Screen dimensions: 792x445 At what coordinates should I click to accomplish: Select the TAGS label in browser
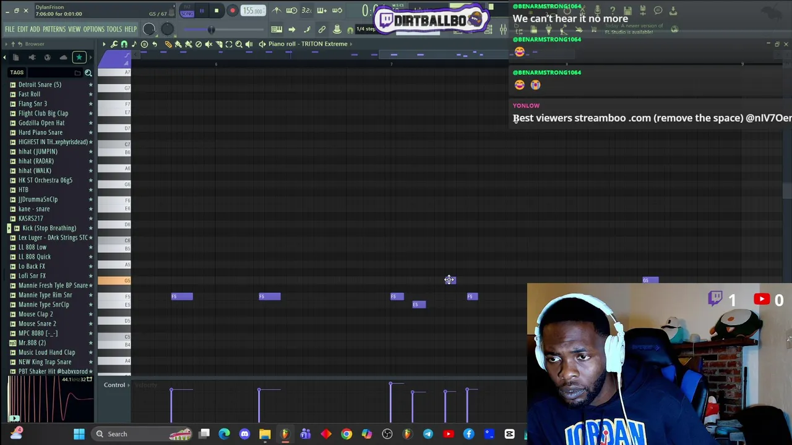[x=17, y=73]
